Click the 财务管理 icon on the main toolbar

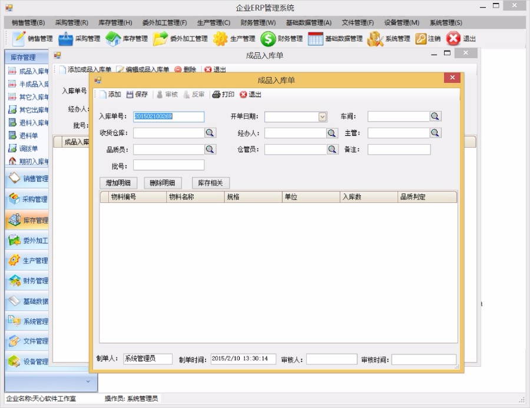269,40
